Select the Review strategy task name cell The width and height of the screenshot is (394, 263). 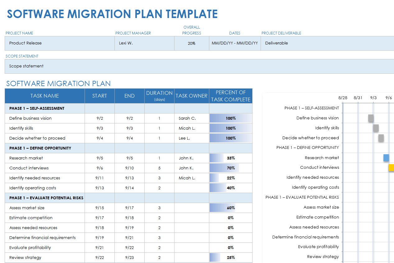45,258
